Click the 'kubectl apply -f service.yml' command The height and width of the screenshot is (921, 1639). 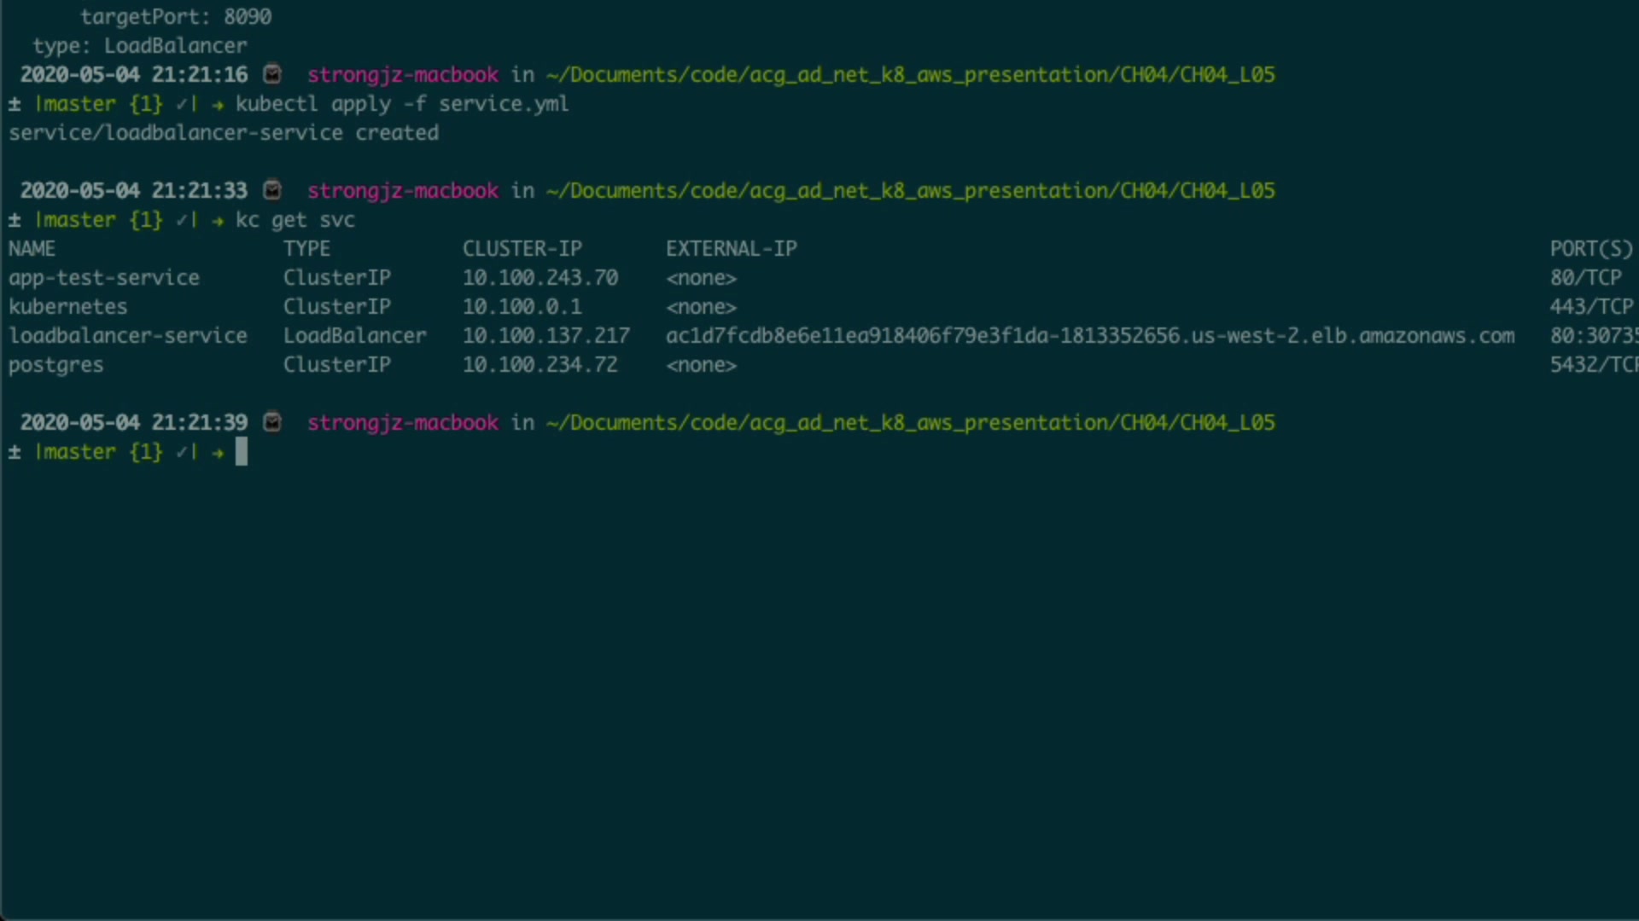[x=402, y=104]
